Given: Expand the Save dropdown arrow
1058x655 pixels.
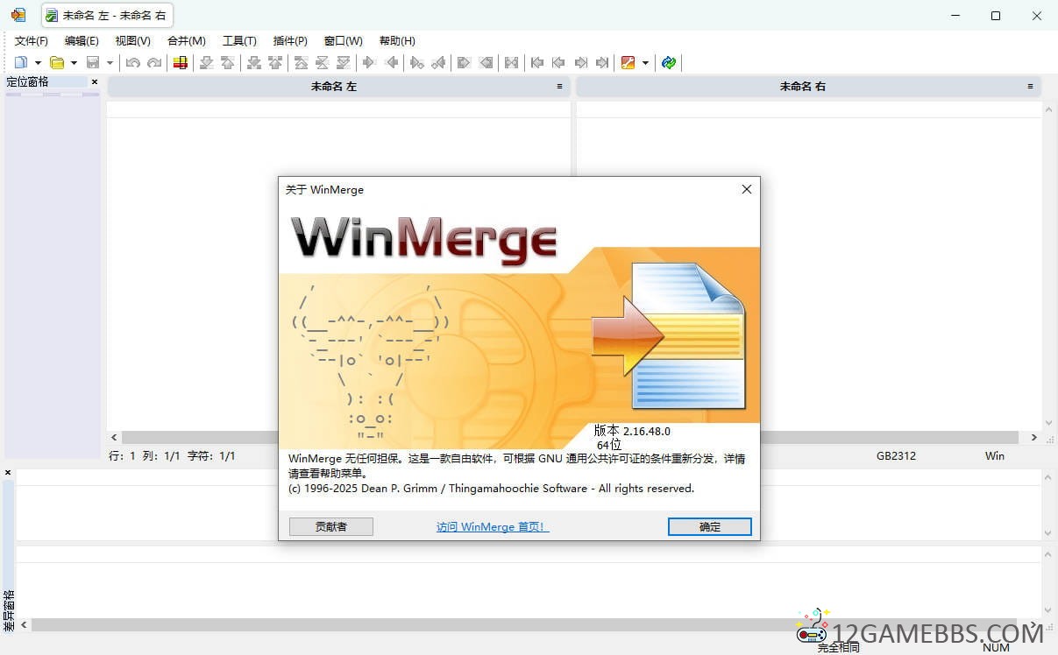Looking at the screenshot, I should click(x=110, y=62).
